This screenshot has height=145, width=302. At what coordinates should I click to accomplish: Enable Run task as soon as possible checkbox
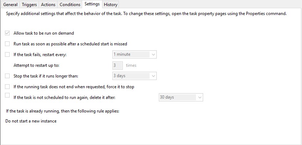[x=7, y=44]
